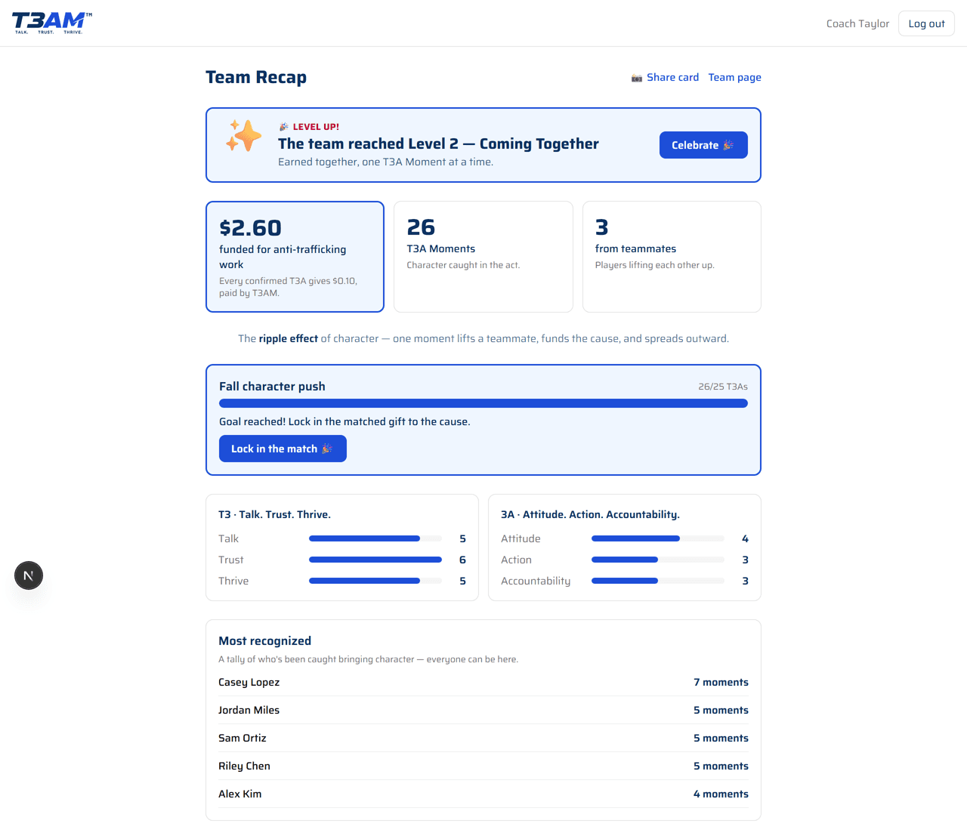Screen dimensions: 967x839
Task: Click the Attitude progress bar
Action: pos(658,538)
